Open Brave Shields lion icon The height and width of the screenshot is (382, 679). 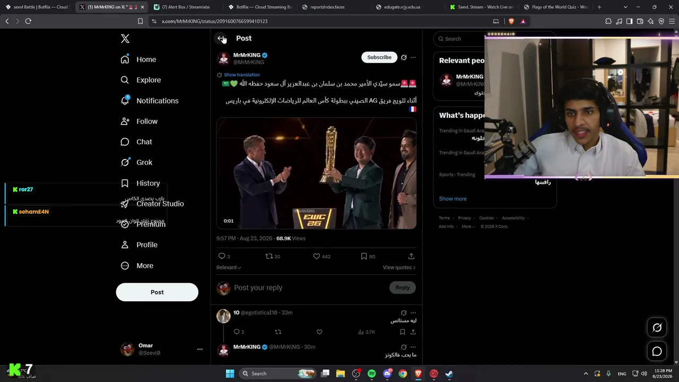coord(511,21)
